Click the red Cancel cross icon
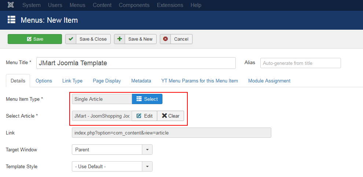Image resolution: width=363 pixels, height=177 pixels. [x=165, y=39]
